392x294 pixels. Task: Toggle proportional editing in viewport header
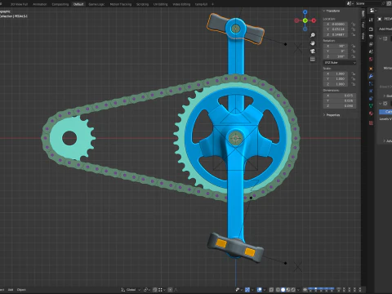[170, 290]
